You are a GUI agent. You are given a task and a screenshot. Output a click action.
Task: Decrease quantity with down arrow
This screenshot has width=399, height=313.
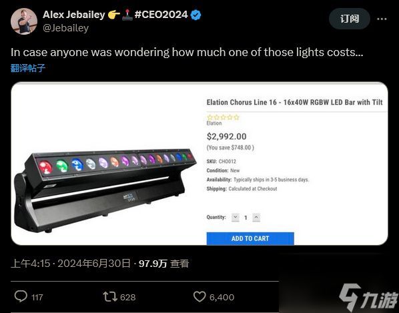pos(236,218)
